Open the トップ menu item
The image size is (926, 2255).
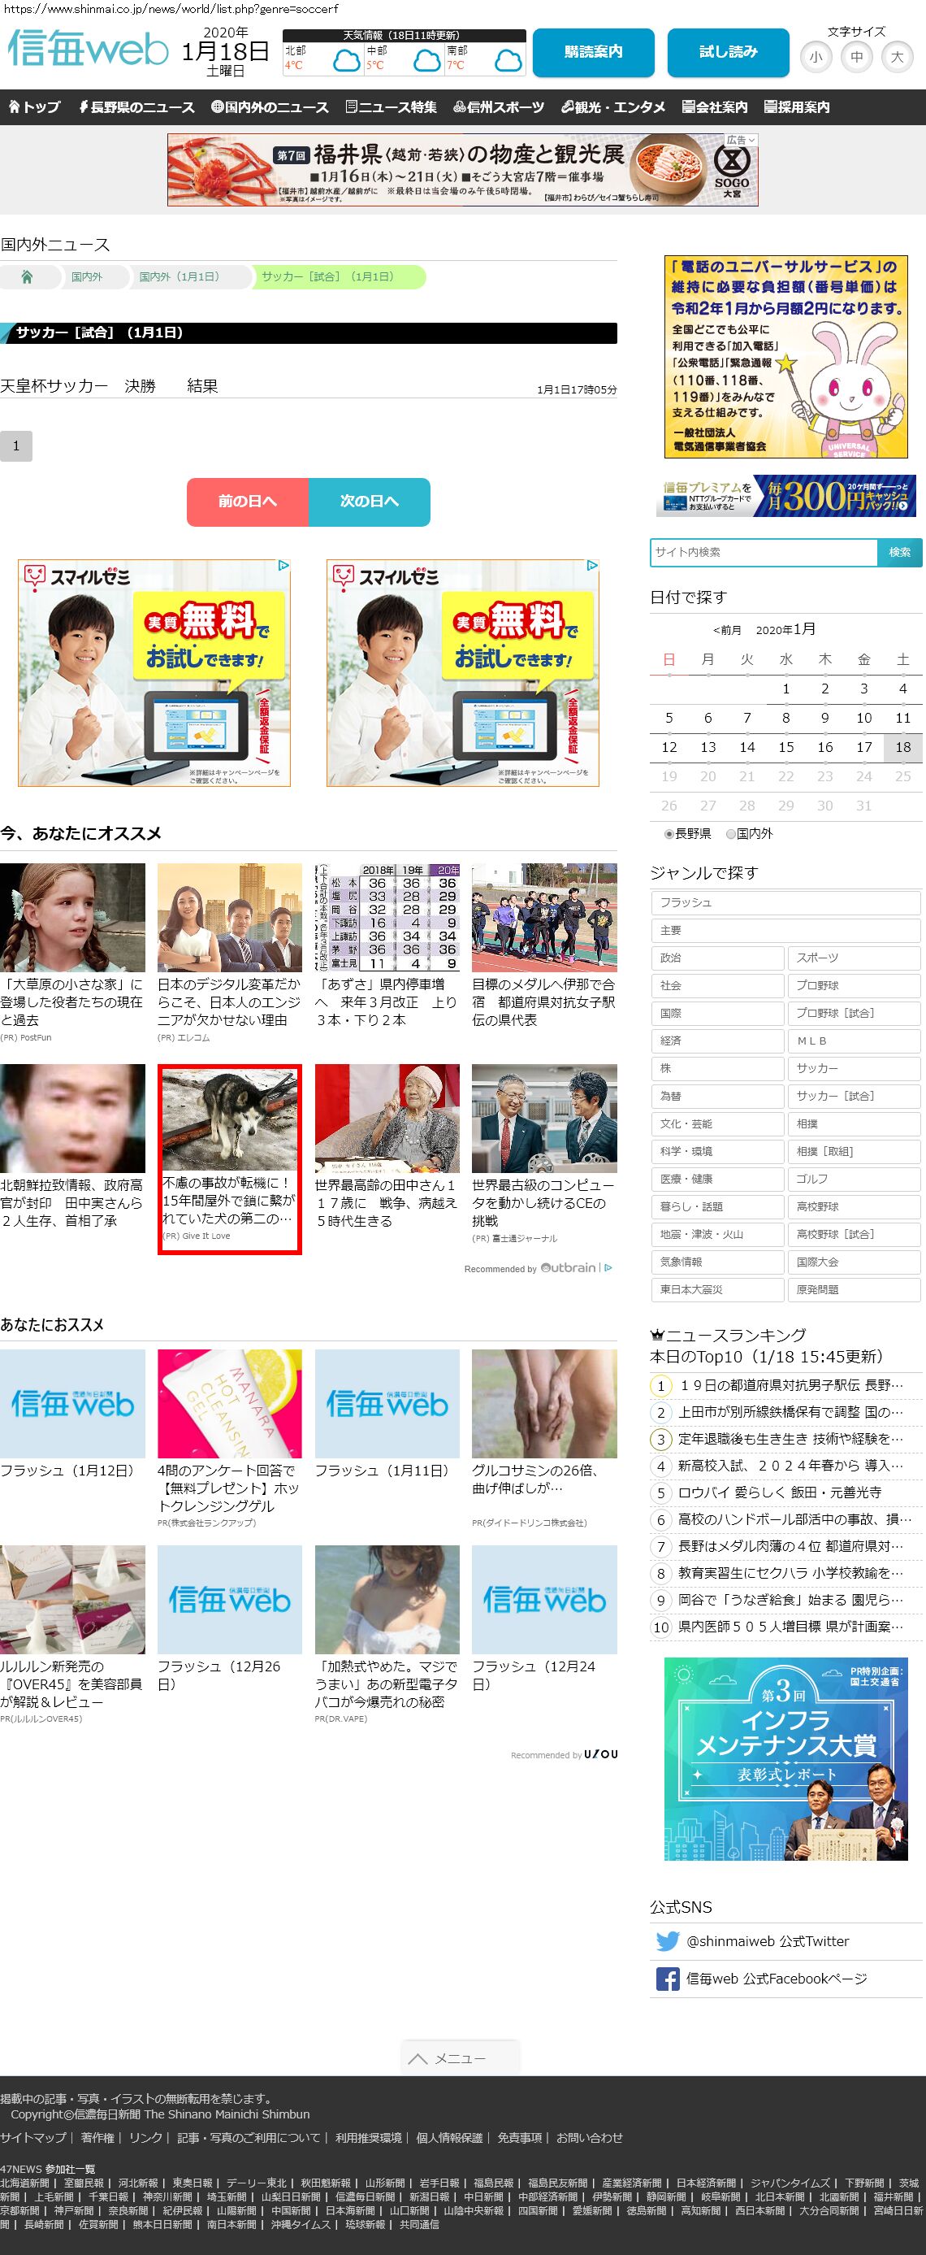(x=34, y=106)
